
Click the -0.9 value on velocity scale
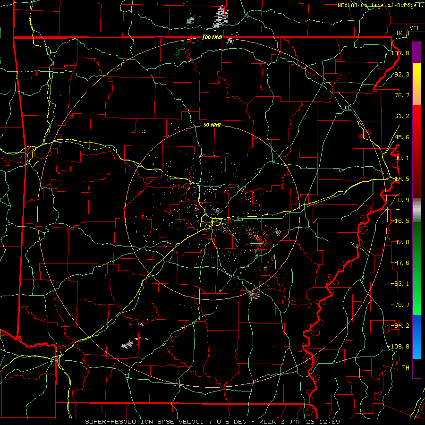point(402,200)
